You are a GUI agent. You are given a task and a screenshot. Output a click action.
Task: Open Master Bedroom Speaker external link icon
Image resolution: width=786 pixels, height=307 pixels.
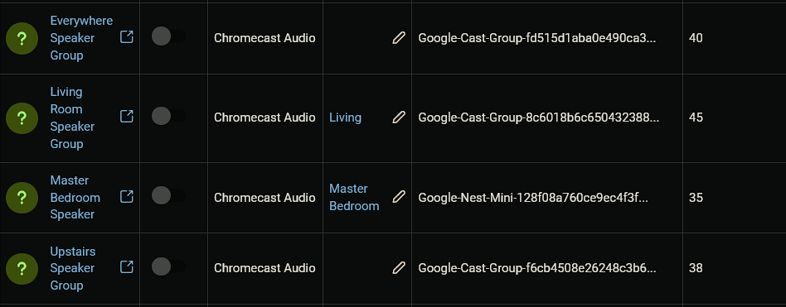point(127,196)
